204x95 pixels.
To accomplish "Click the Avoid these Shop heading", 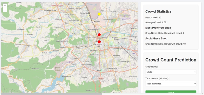I will (x=156, y=39).
